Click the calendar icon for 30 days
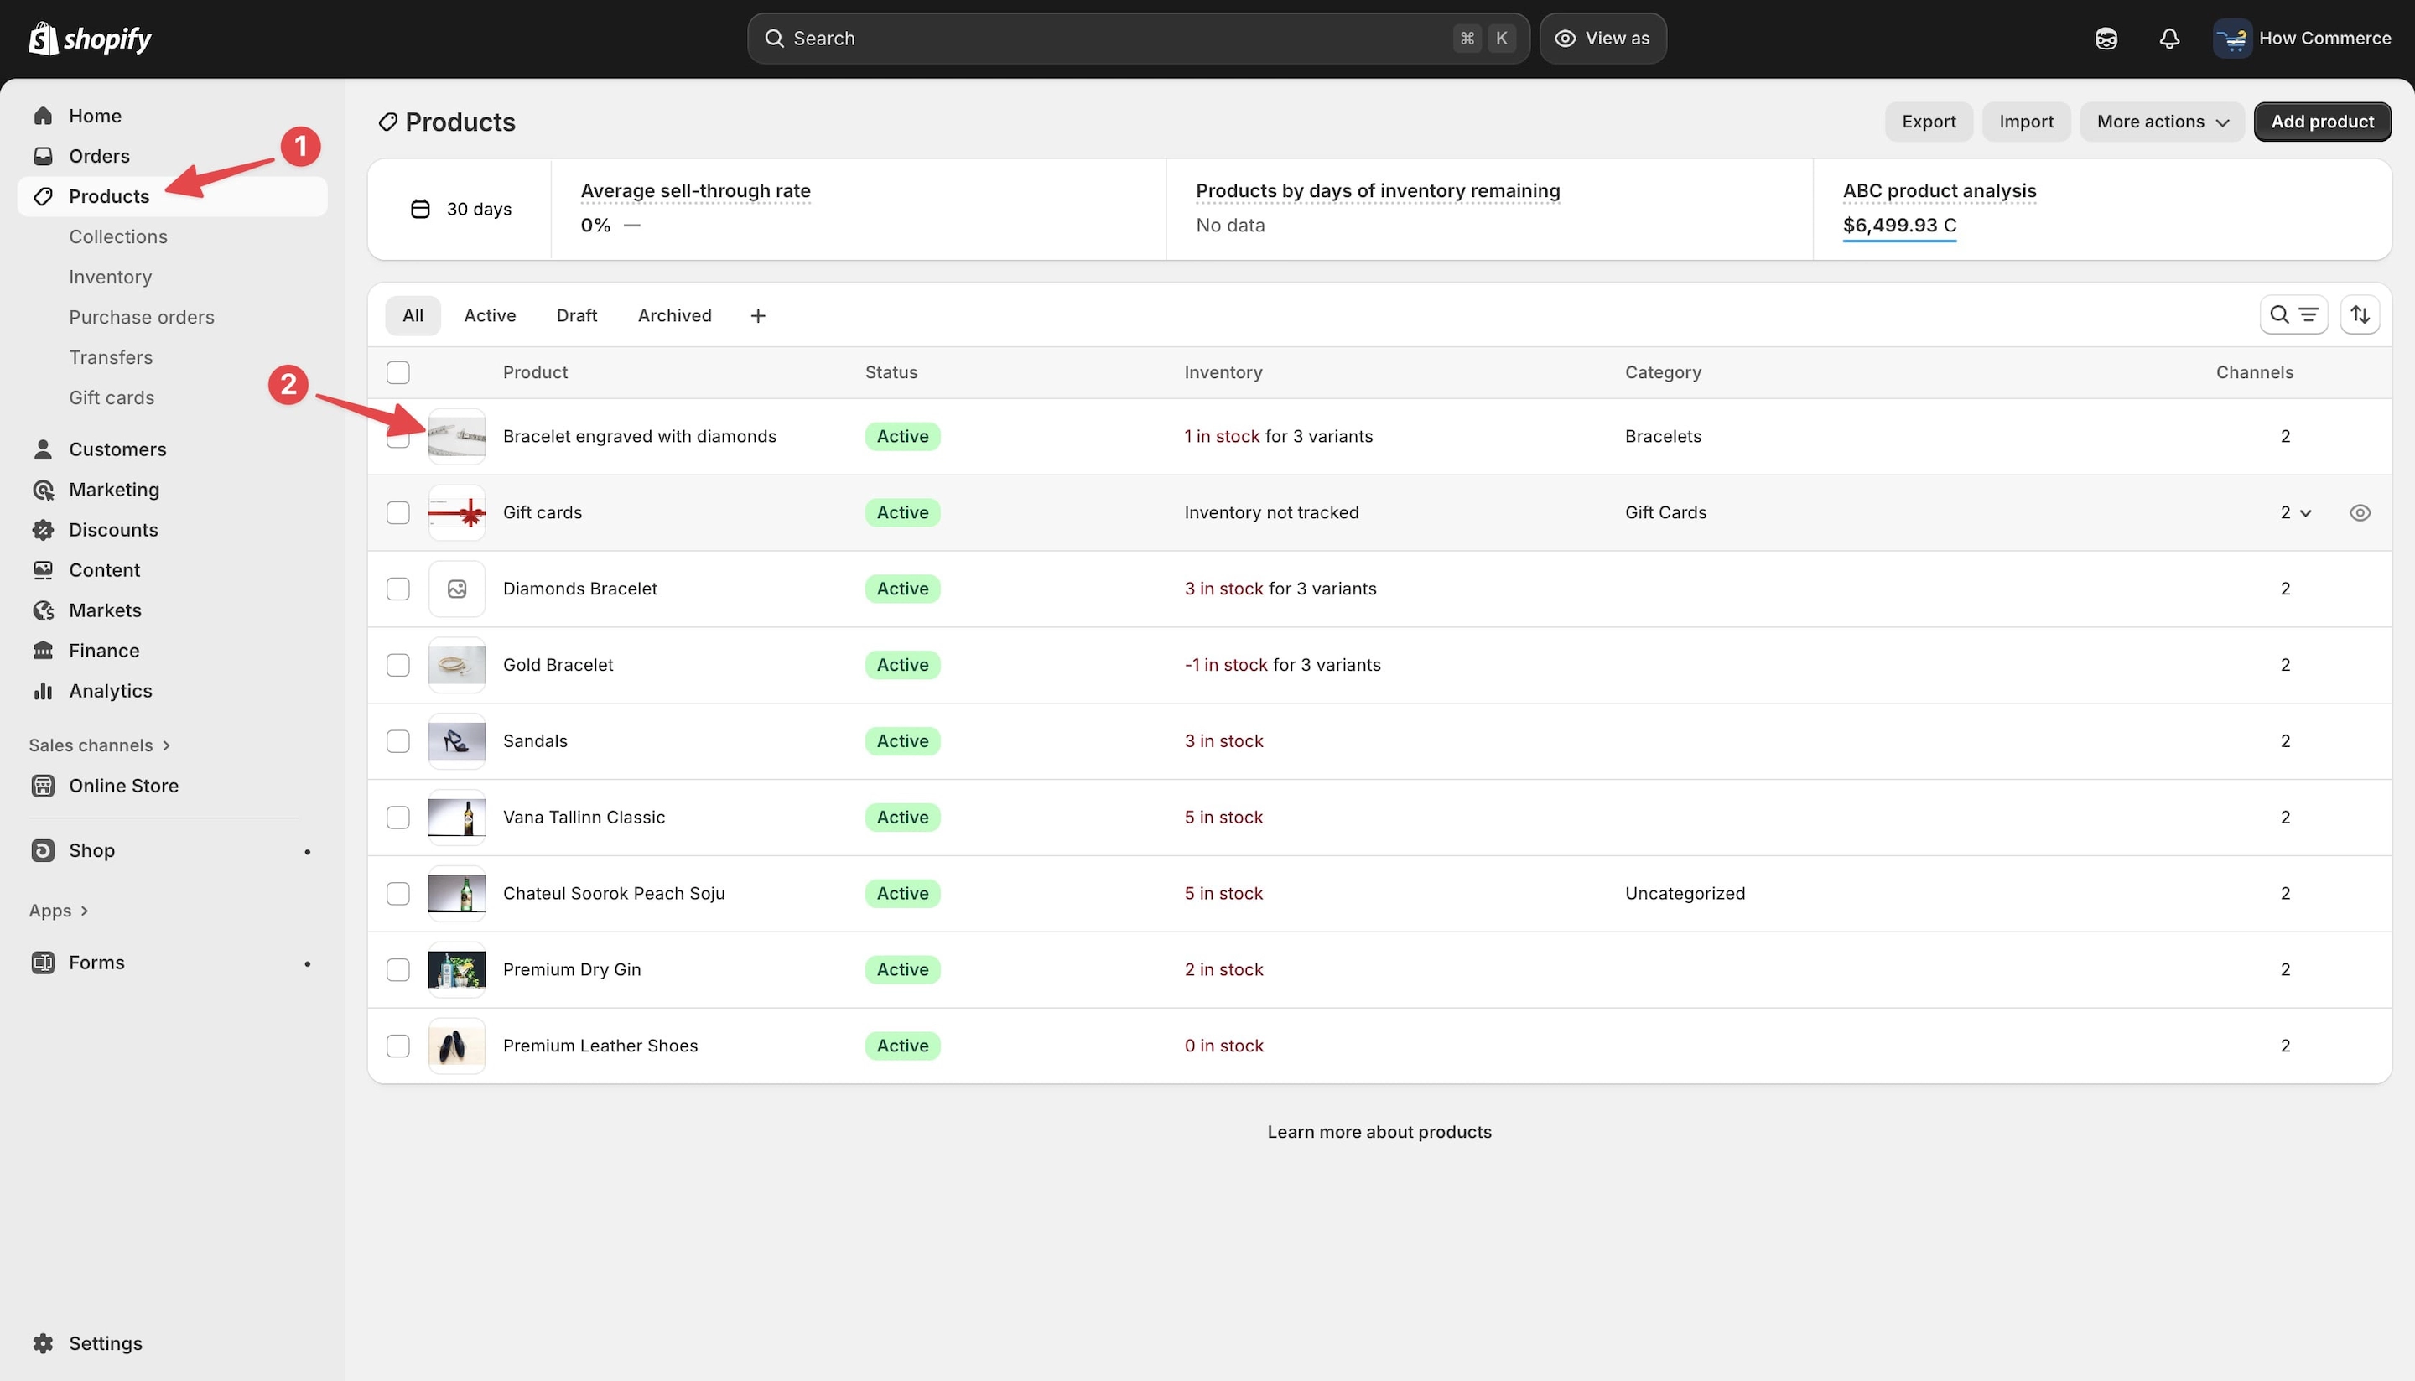 (x=420, y=209)
